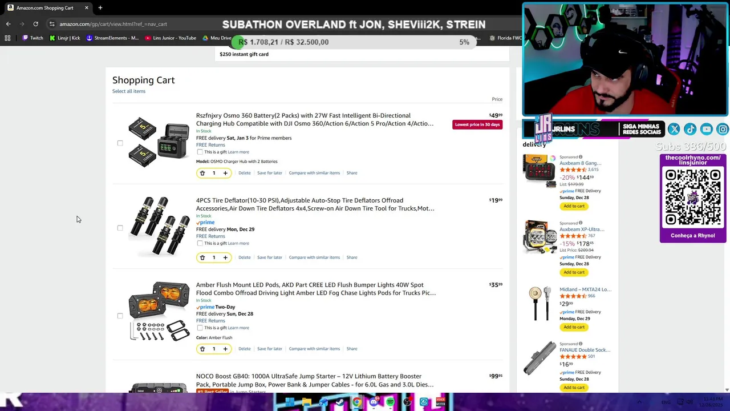Click the trash icon for Osmo 360 Battery quantity

click(202, 173)
